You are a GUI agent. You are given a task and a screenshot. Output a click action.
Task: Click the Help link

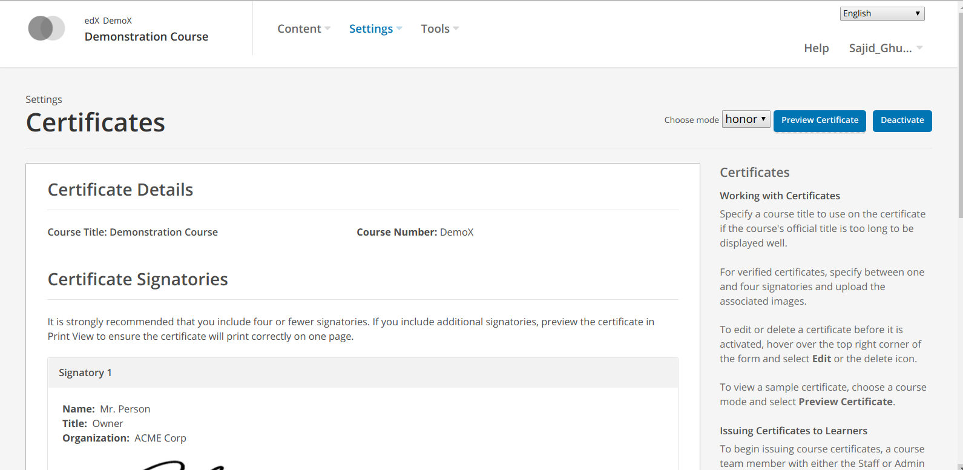(816, 48)
